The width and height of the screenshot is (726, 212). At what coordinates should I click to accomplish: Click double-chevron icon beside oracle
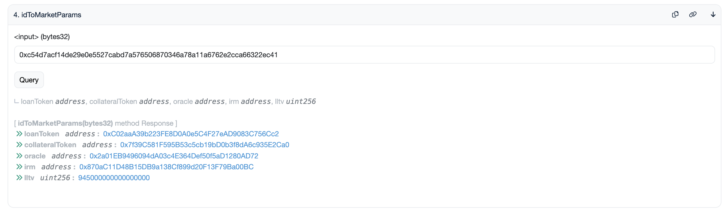click(x=19, y=156)
